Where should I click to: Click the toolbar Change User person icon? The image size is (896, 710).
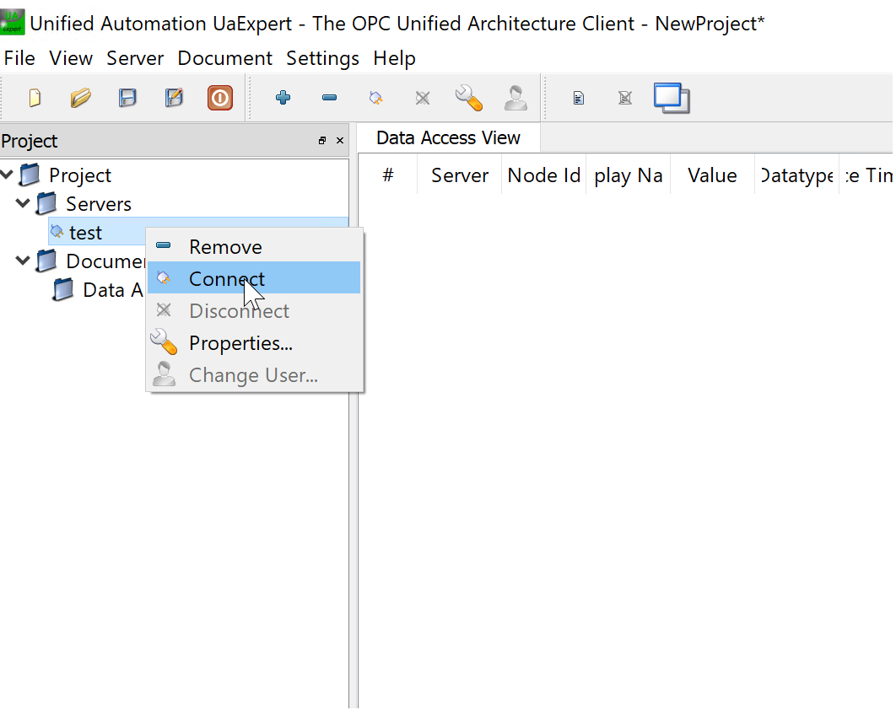point(515,98)
